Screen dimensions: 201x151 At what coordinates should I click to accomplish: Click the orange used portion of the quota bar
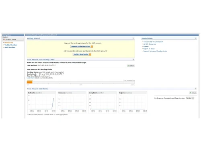click(30, 82)
